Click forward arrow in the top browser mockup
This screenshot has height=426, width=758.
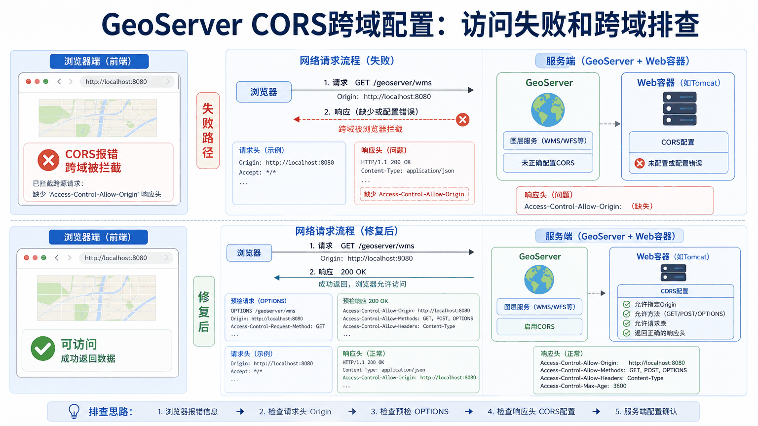pos(71,81)
